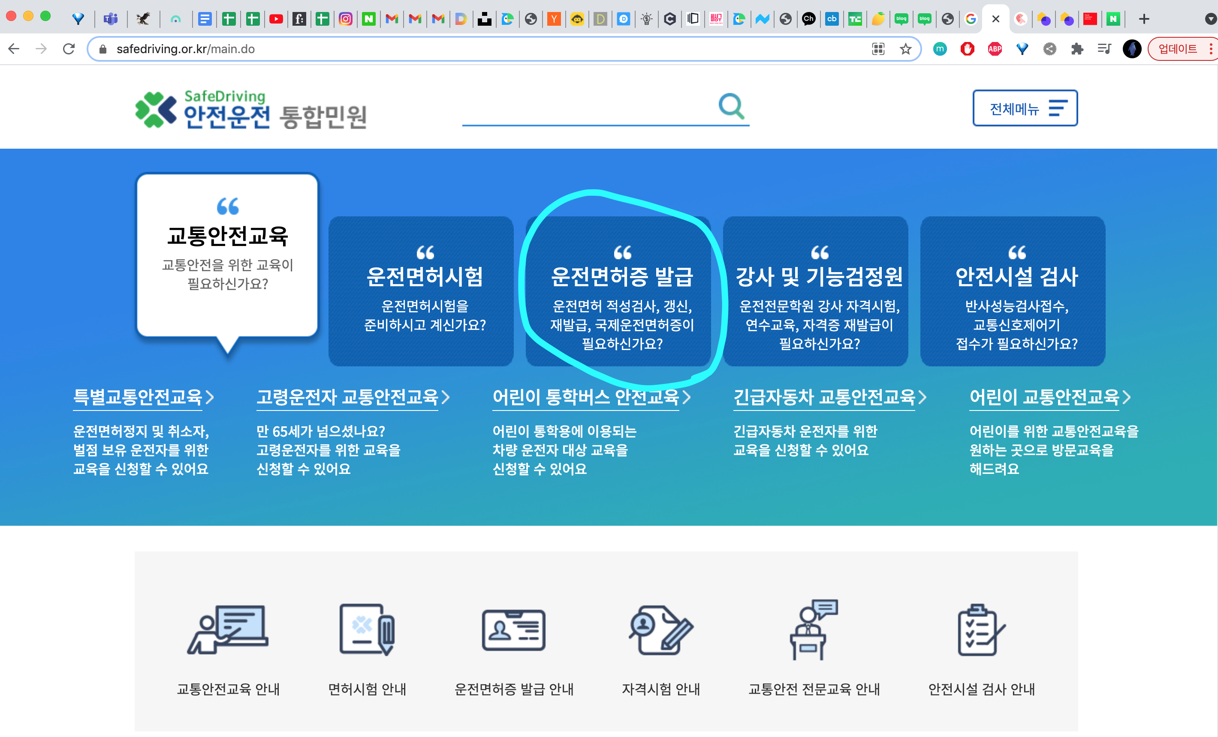Select the 운전면허시험 category card

pos(421,291)
